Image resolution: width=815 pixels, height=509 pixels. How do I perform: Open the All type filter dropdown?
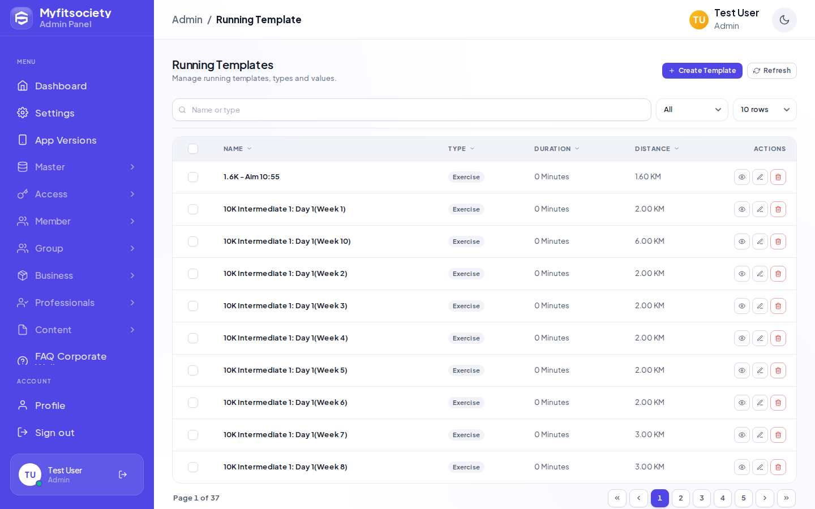point(692,110)
